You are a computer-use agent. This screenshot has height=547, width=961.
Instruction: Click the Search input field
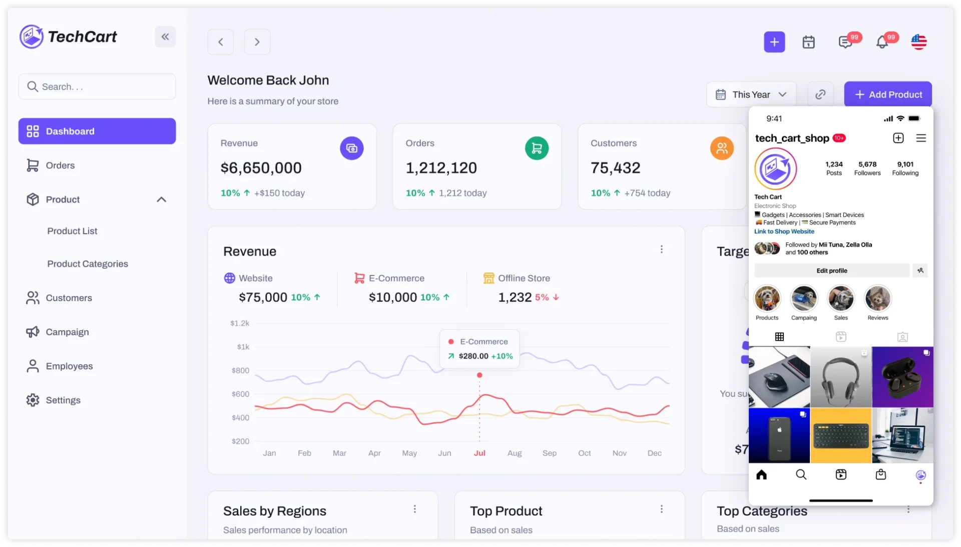[97, 86]
